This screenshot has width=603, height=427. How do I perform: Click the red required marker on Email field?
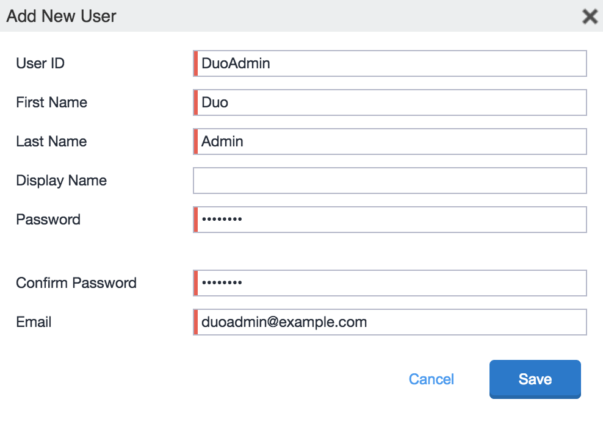pyautogui.click(x=196, y=322)
